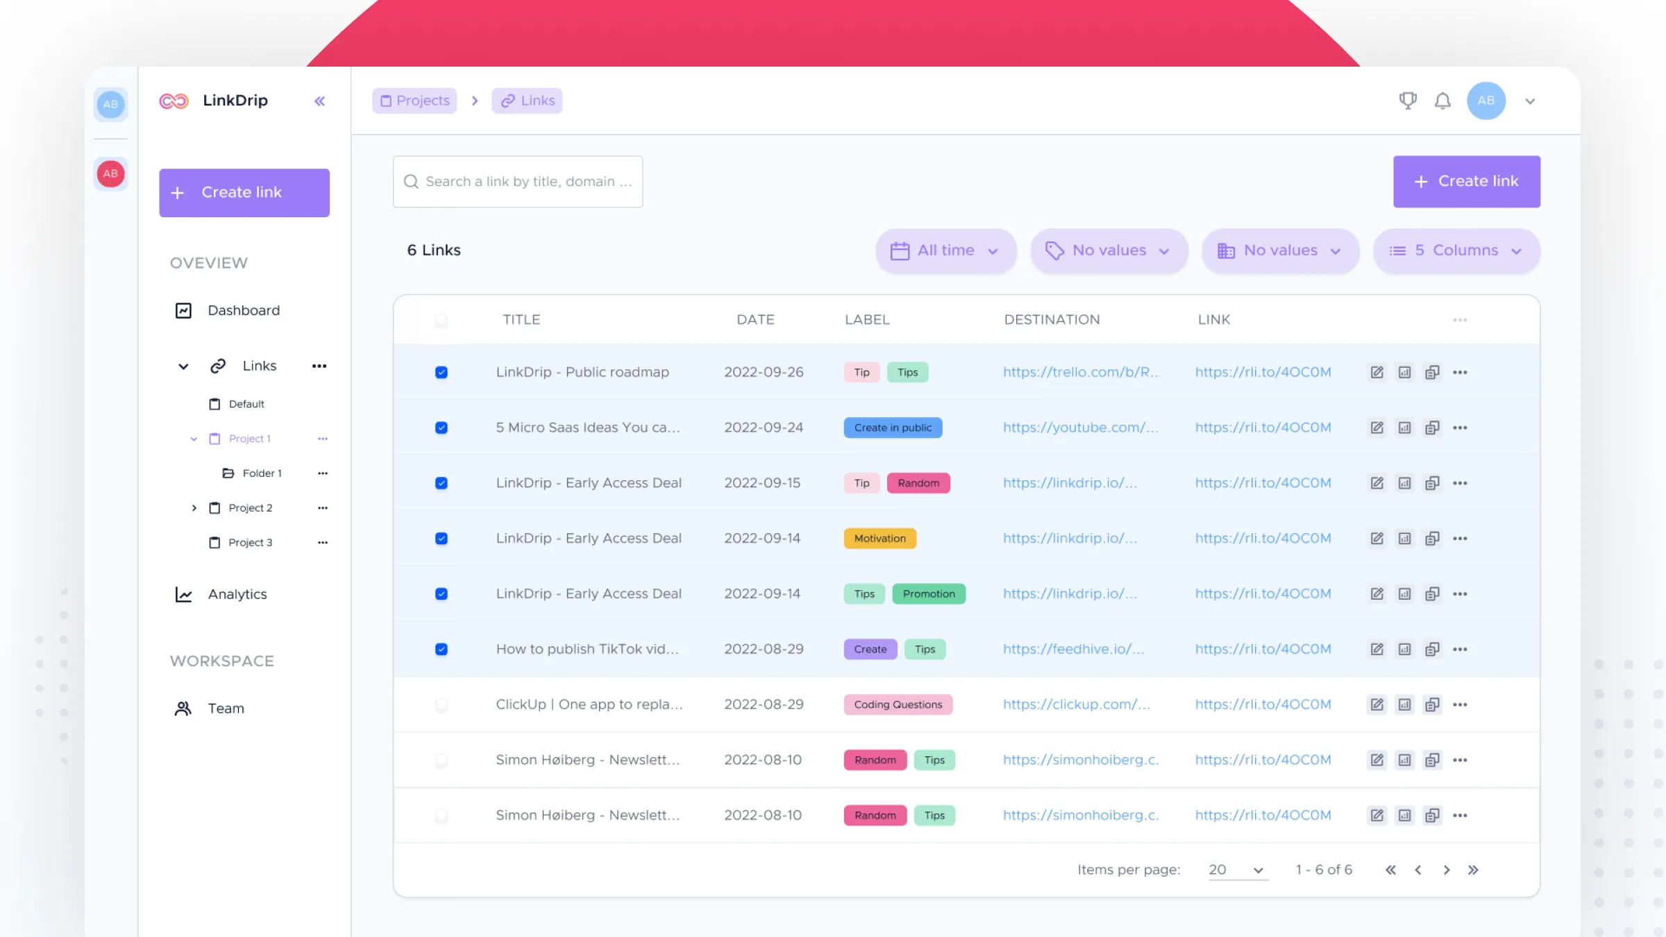Collapse the Links tree section
The width and height of the screenshot is (1666, 937).
[x=183, y=366]
